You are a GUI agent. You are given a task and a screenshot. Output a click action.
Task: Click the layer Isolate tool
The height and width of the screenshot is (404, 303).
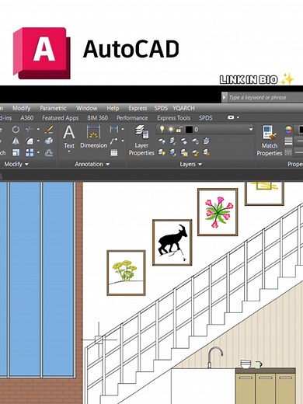(172, 141)
